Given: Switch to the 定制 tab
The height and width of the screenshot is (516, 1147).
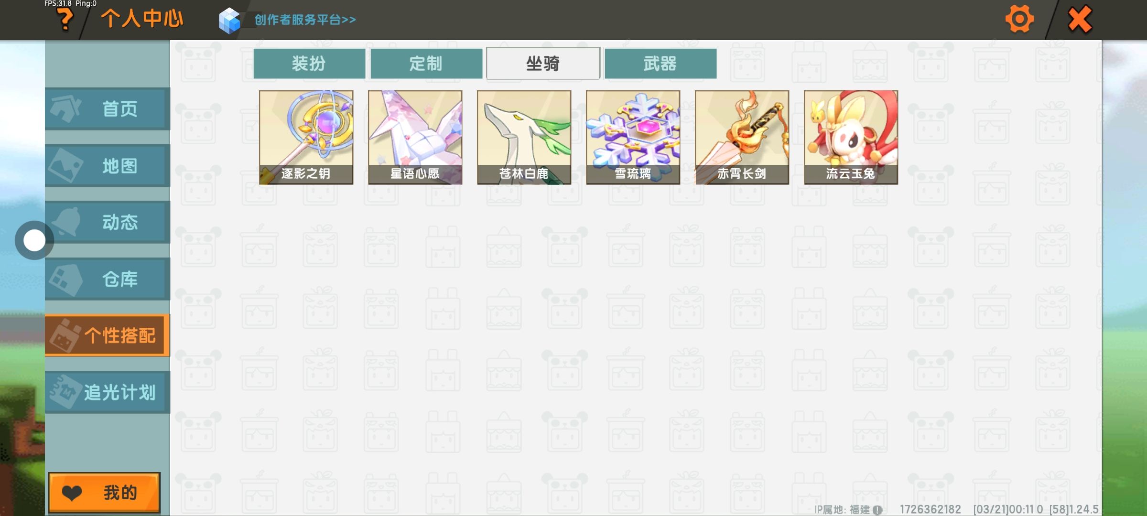Looking at the screenshot, I should [x=426, y=63].
